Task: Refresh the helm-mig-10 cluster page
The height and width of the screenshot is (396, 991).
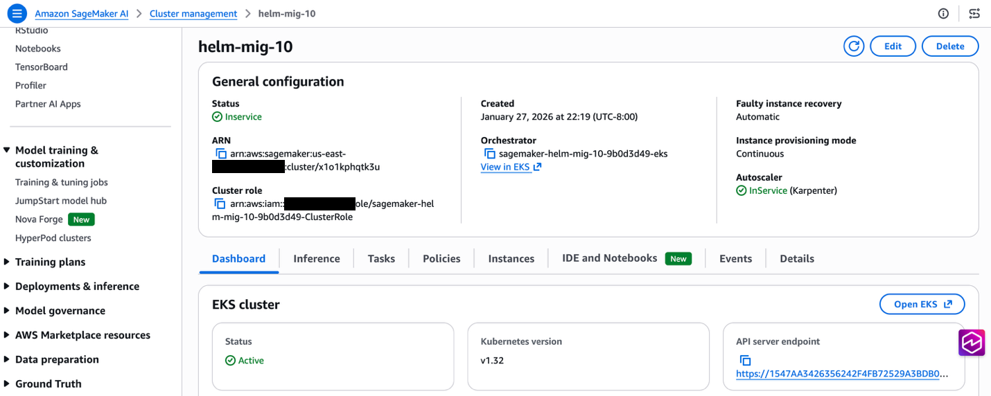Action: (854, 46)
